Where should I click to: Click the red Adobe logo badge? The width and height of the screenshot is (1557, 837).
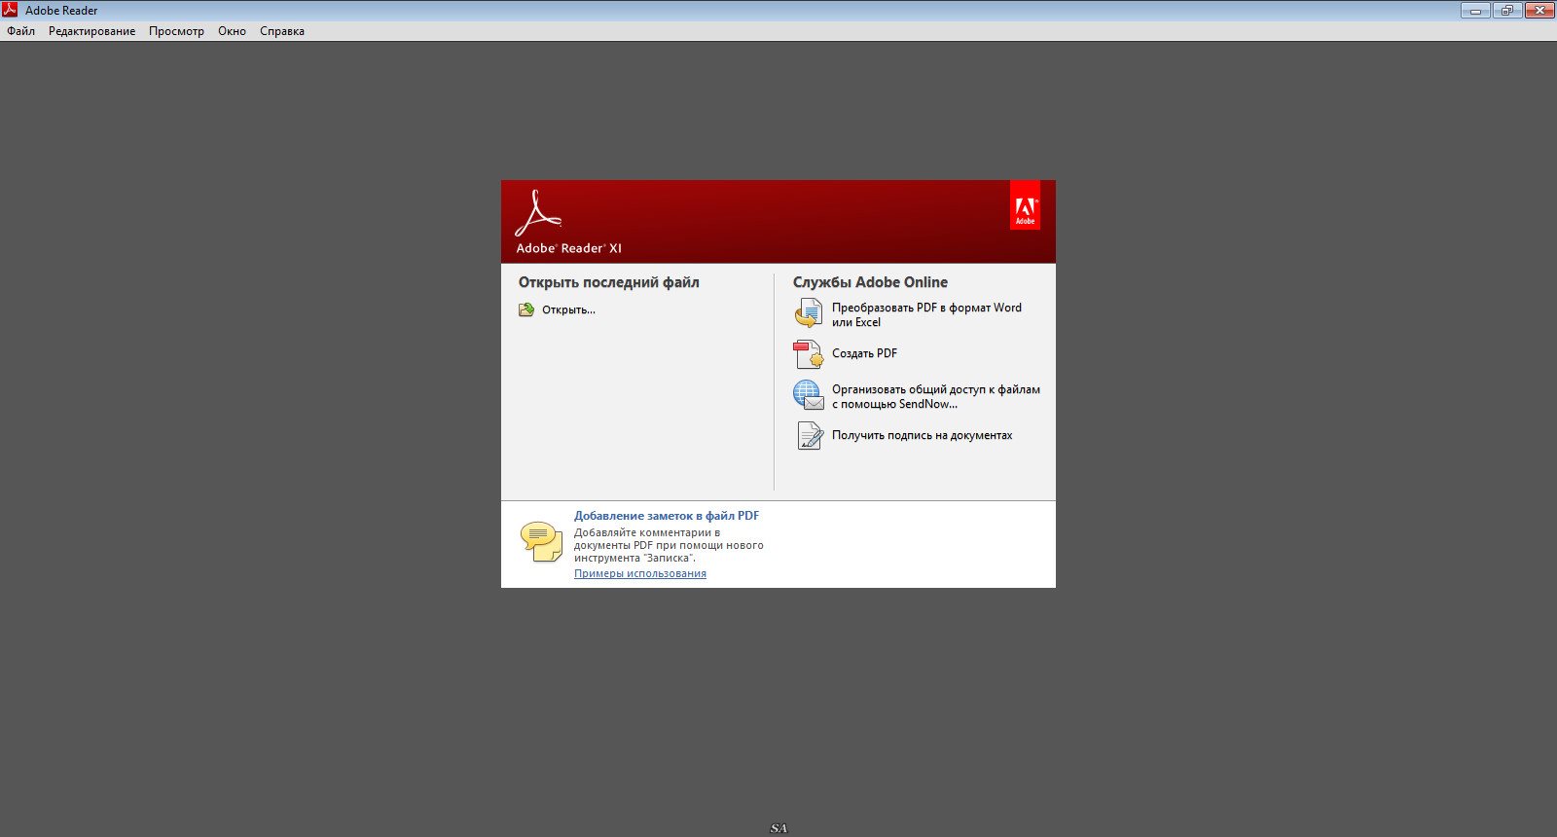tap(1025, 205)
